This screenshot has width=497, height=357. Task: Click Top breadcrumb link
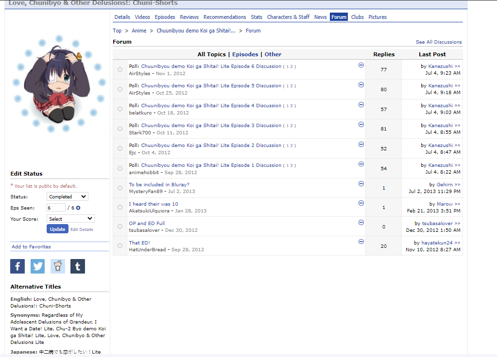[117, 31]
